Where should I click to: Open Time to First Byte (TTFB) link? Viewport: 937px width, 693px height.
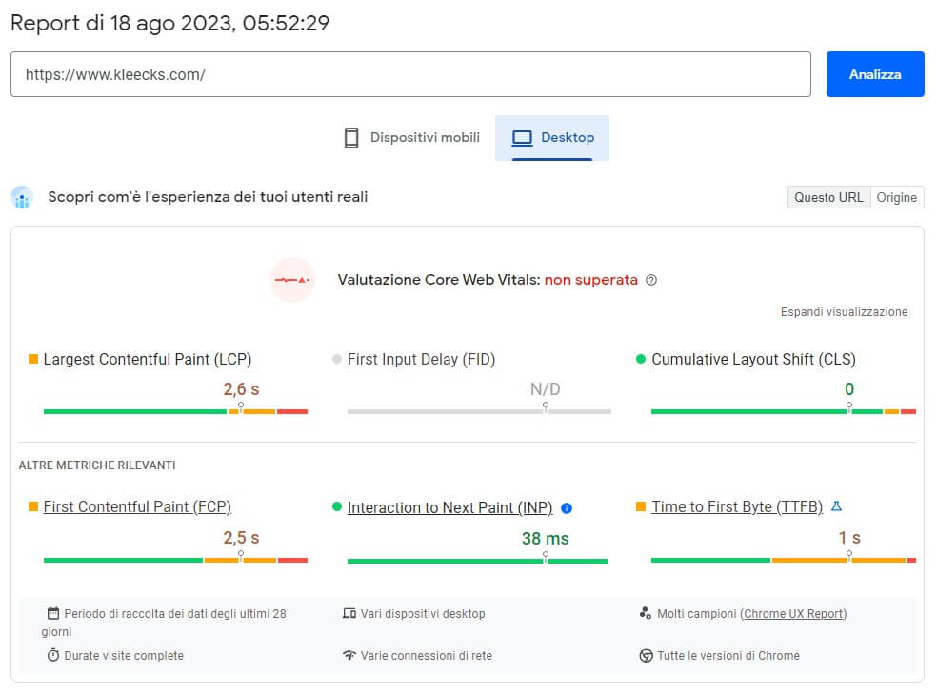737,506
